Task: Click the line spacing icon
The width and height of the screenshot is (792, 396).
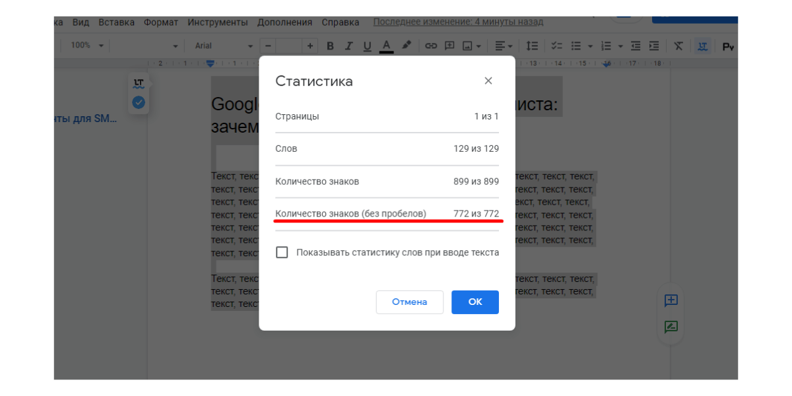Action: pyautogui.click(x=532, y=46)
